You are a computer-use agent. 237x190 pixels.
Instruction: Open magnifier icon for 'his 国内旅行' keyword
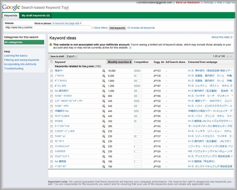tap(104, 91)
